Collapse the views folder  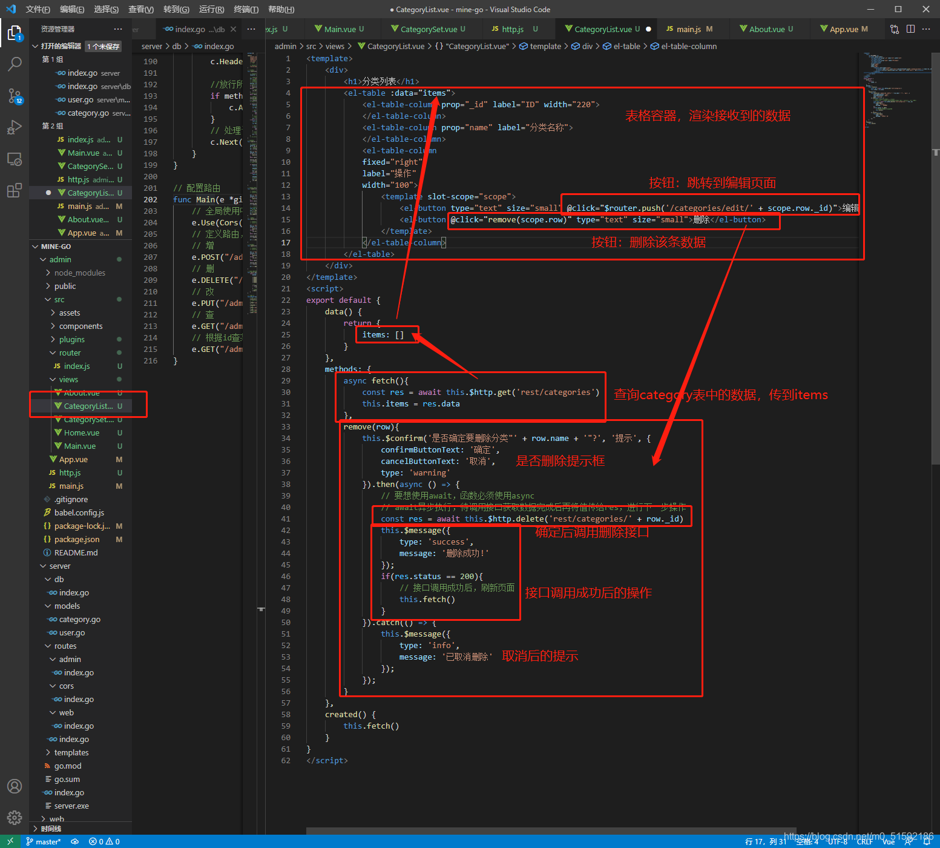click(x=68, y=379)
